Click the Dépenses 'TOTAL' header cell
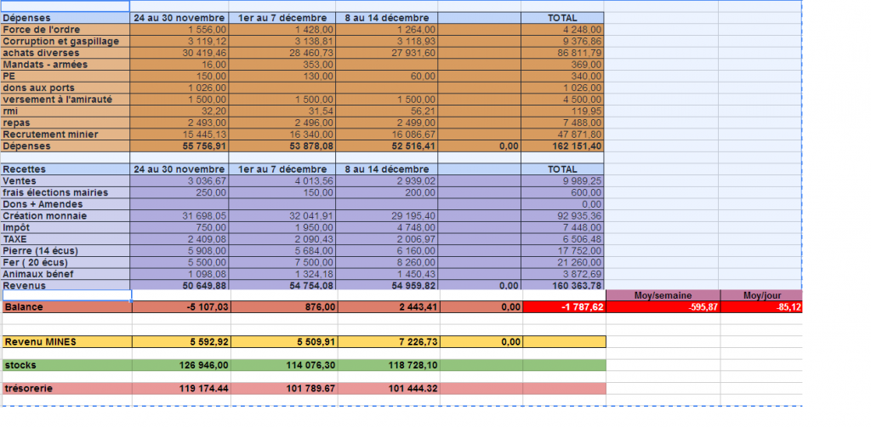The height and width of the screenshot is (428, 871). 563,18
